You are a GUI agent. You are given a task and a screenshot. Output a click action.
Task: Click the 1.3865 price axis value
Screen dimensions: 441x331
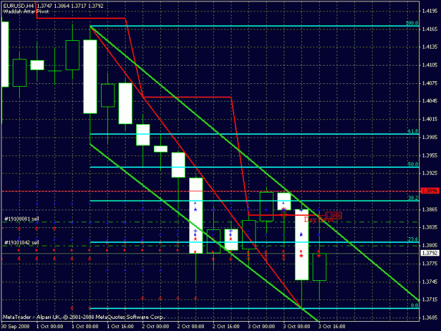430,209
